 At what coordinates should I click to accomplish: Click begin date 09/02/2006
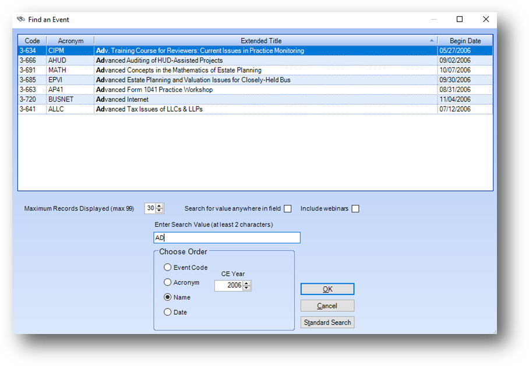point(455,61)
